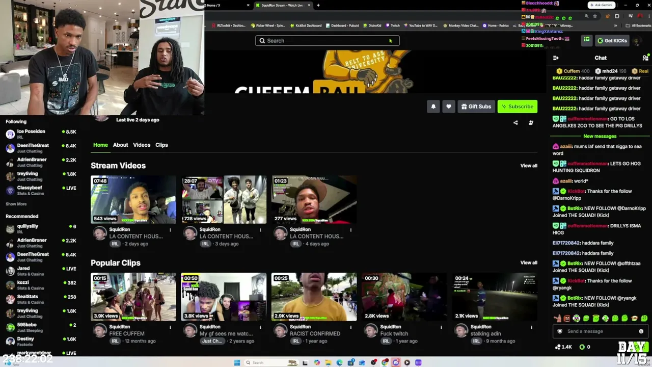Collapse the chat panel with arrow icon
652x367 pixels.
point(556,58)
